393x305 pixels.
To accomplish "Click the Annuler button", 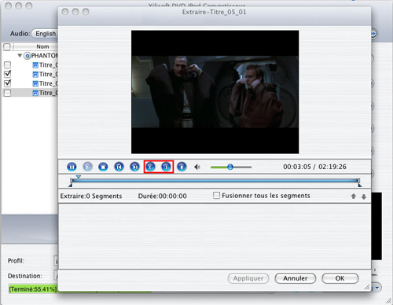I will tap(296, 278).
